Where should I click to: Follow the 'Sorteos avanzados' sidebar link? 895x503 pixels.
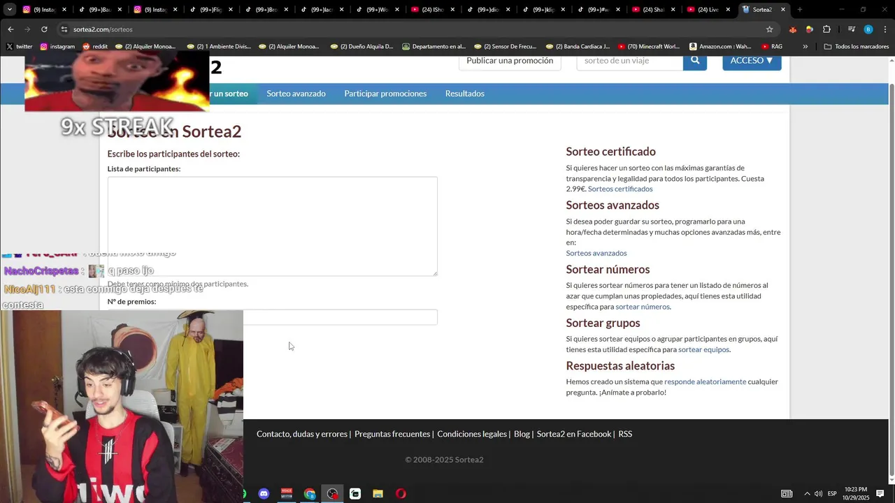[596, 253]
